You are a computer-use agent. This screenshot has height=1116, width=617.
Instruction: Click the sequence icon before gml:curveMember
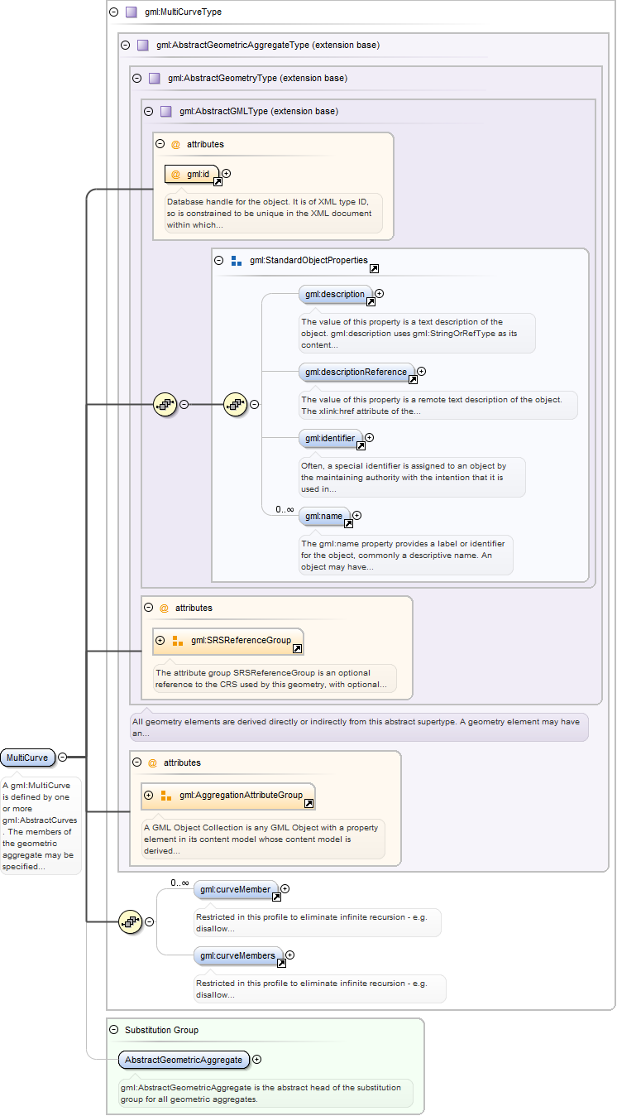pyautogui.click(x=131, y=921)
